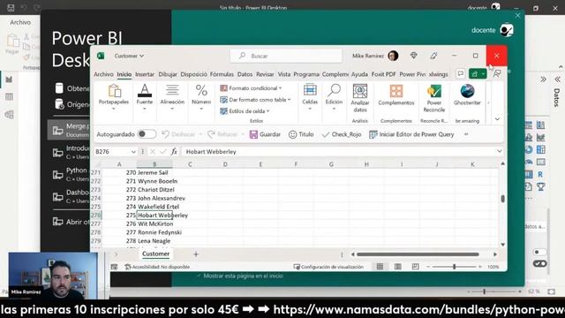Open the Name Box B276 dropdown arrow
Image resolution: width=565 pixels, height=318 pixels.
coord(133,152)
